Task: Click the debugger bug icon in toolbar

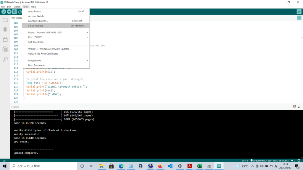Action: pyautogui.click(x=20, y=12)
